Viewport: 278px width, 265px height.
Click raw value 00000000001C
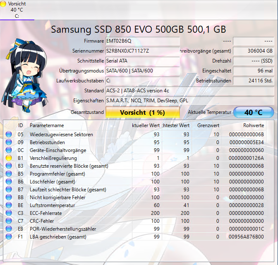point(247,229)
